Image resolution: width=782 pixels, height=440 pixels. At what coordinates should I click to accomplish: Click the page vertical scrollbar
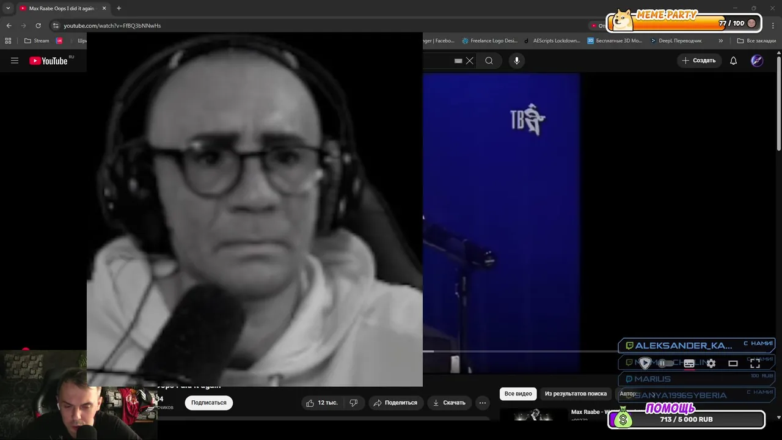[778, 104]
